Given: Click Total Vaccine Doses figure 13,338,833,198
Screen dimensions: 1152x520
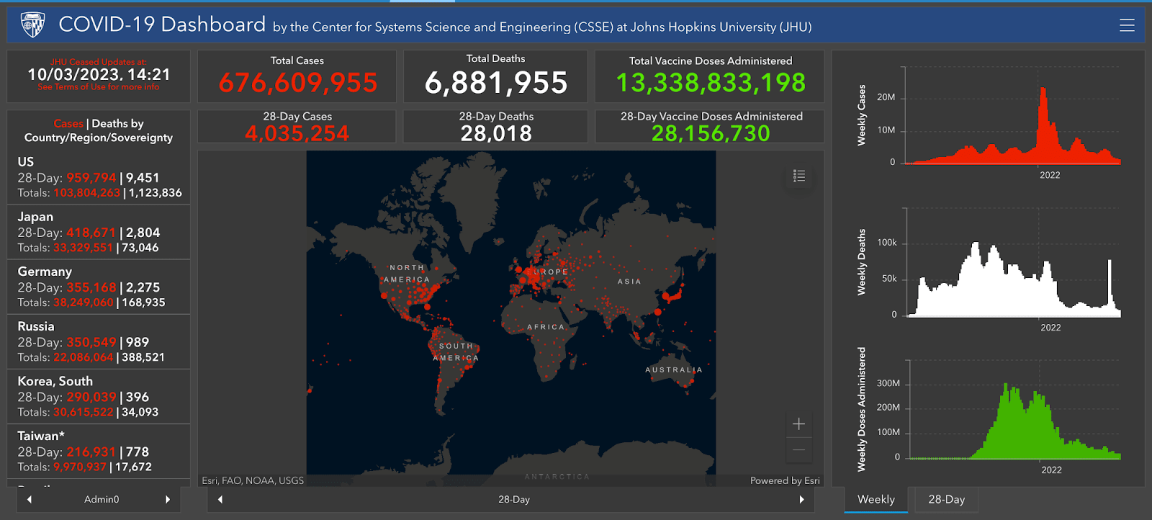Looking at the screenshot, I should click(x=711, y=83).
